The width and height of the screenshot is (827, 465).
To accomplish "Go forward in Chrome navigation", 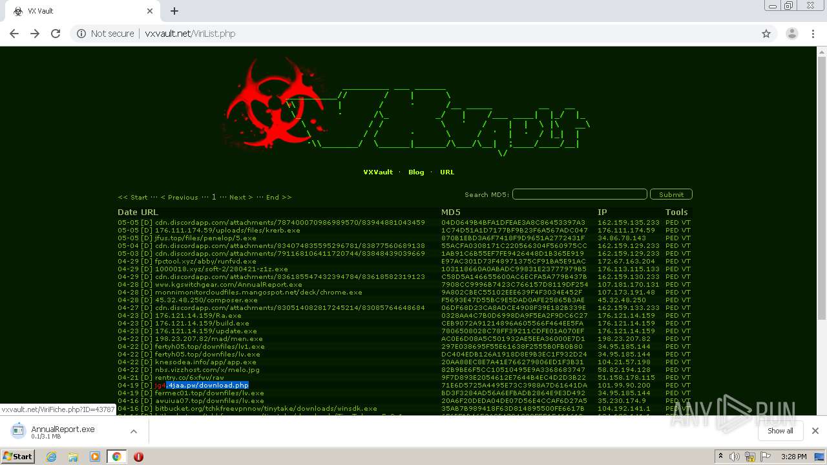I will click(35, 34).
